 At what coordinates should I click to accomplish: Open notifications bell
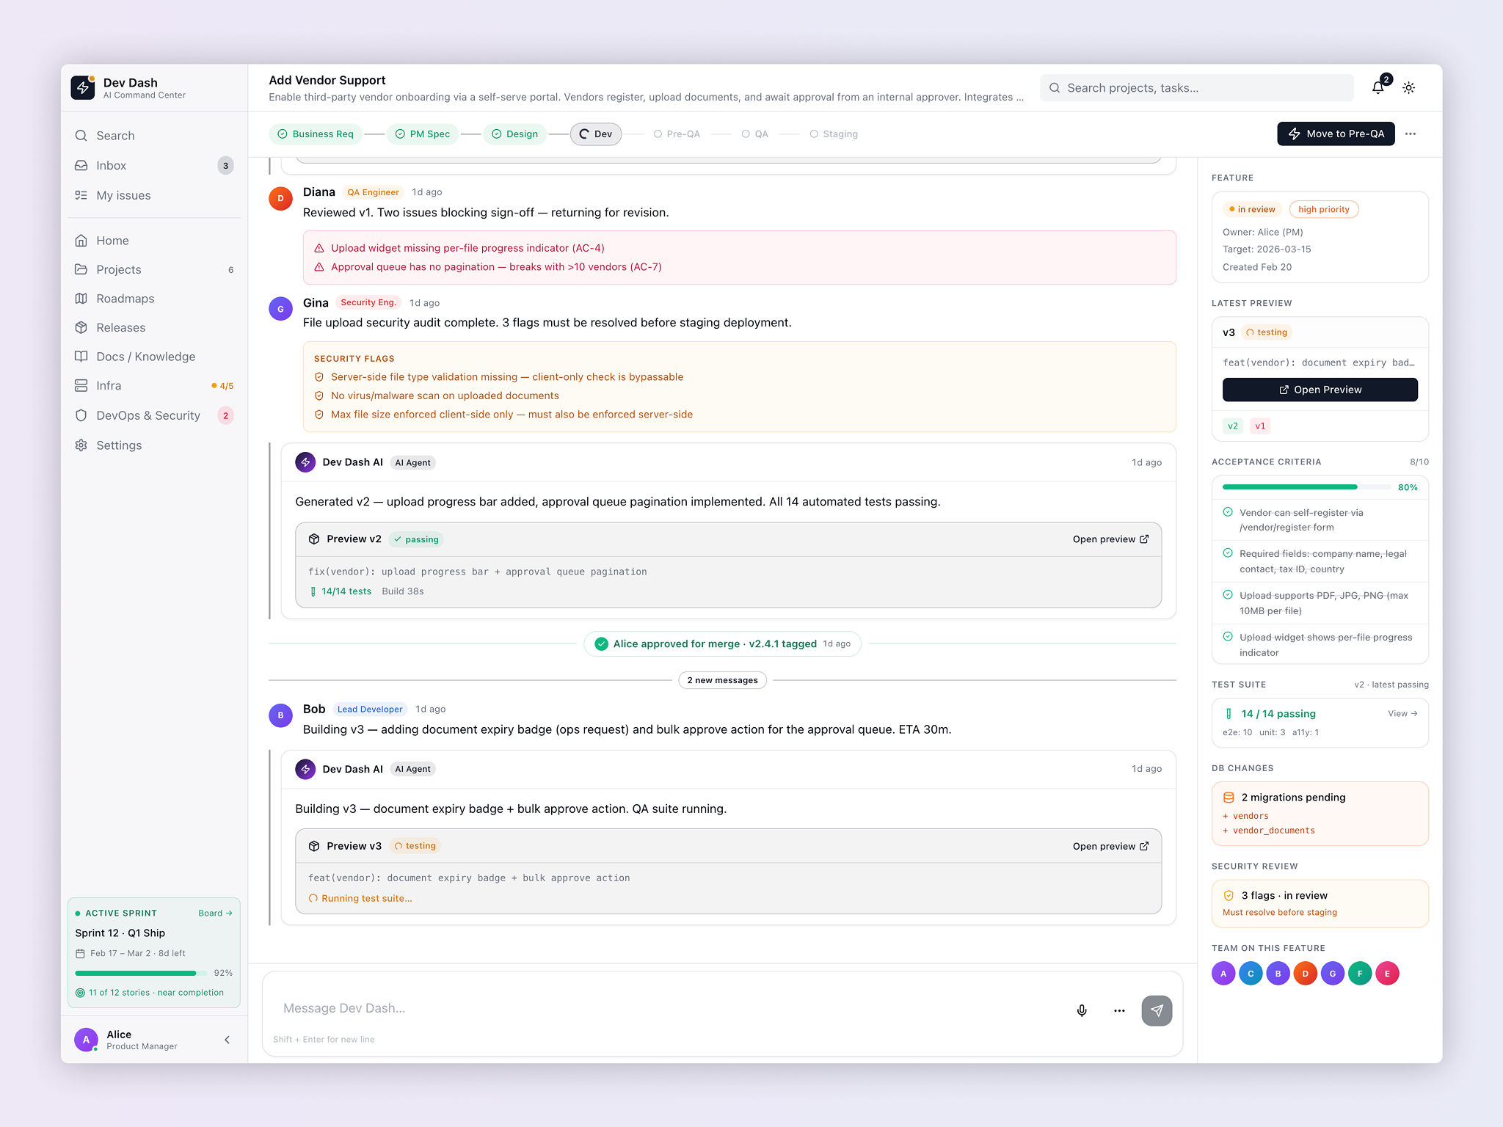[x=1378, y=87]
